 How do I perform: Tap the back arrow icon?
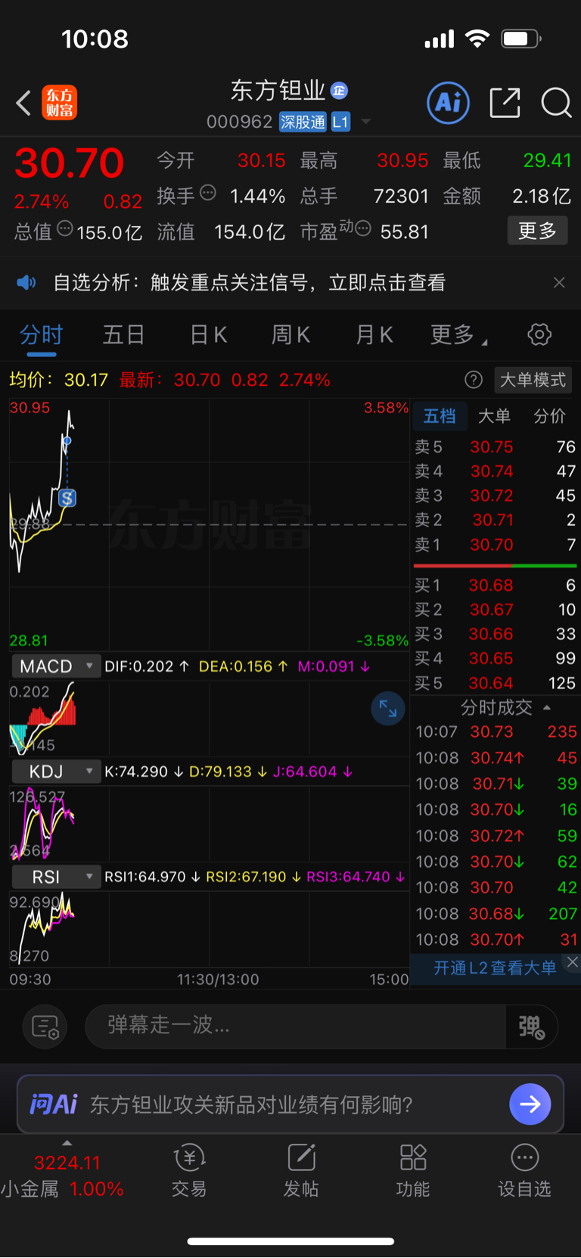(24, 103)
